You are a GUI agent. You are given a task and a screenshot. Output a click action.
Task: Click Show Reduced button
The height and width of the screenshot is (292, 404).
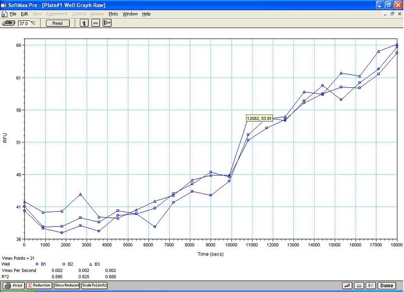click(x=67, y=285)
